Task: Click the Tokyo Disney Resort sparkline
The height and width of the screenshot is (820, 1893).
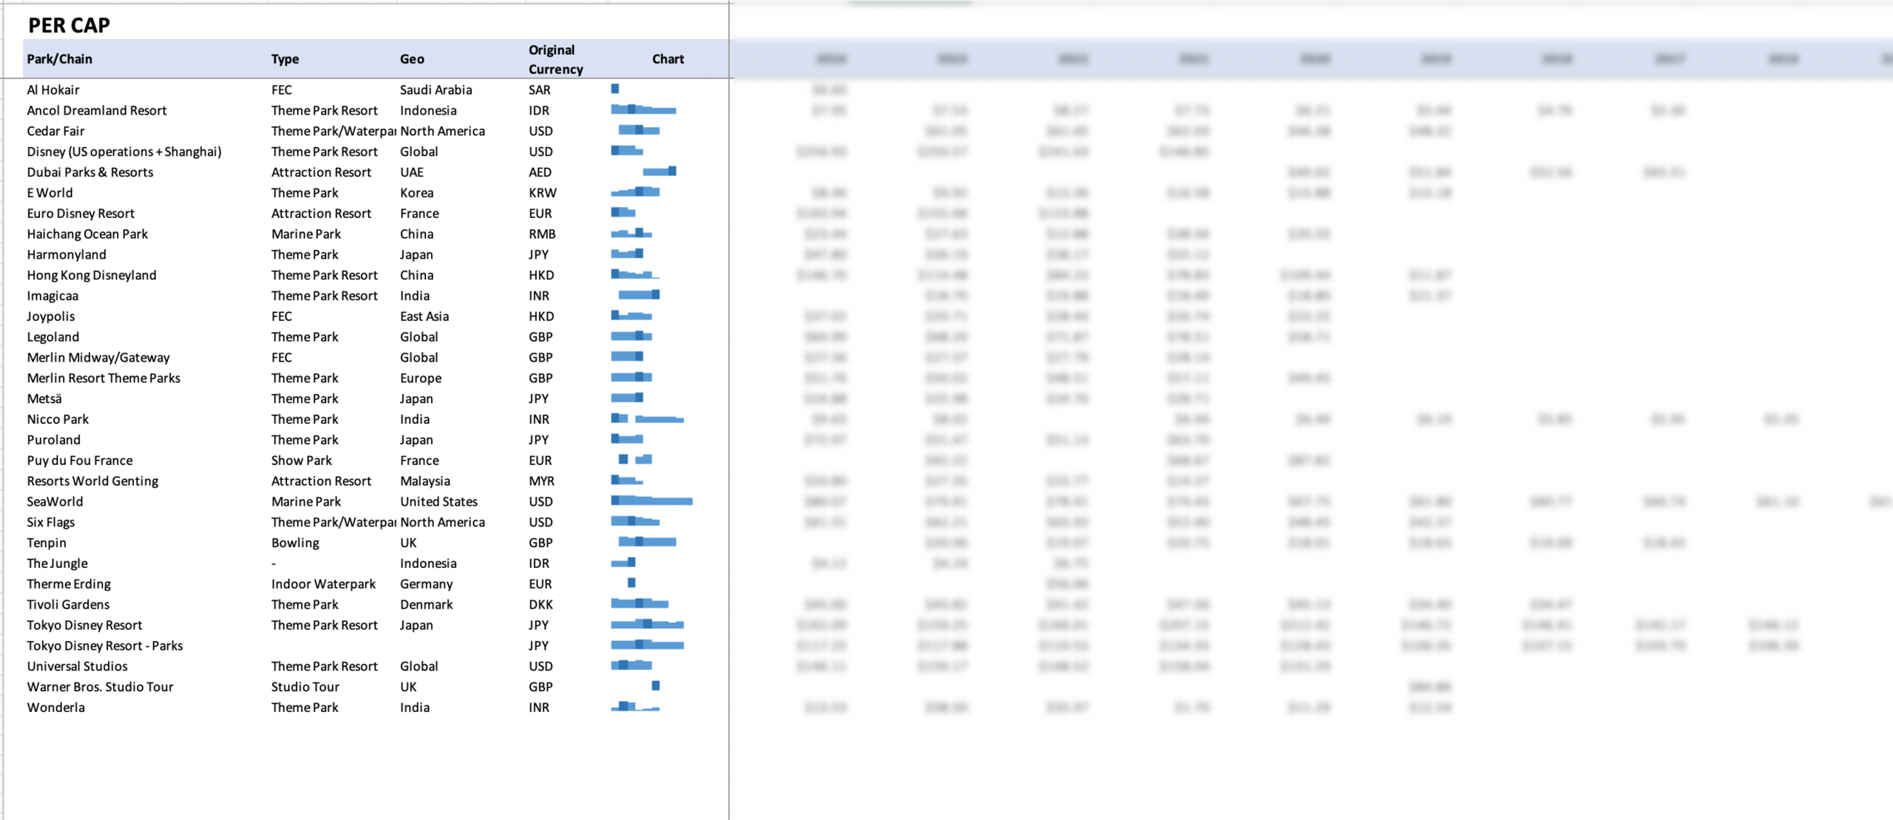Action: tap(647, 625)
